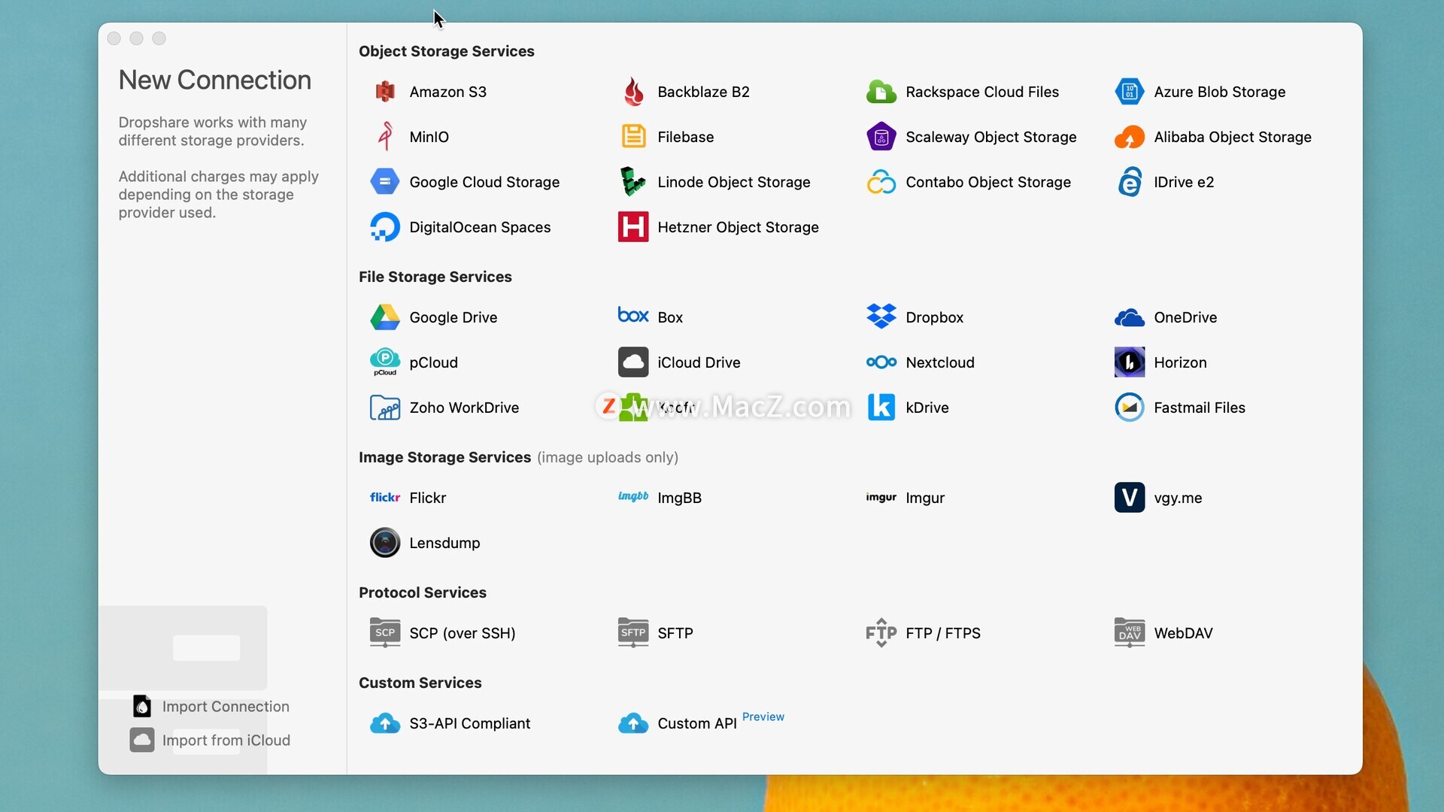Select the SFTP text label
Viewport: 1444px width, 812px height.
pos(675,633)
